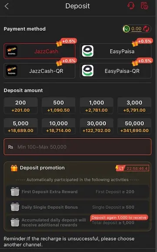157x252 pixels.
Task: Choose EasyPaisa-QR payment method
Action: click(x=115, y=71)
